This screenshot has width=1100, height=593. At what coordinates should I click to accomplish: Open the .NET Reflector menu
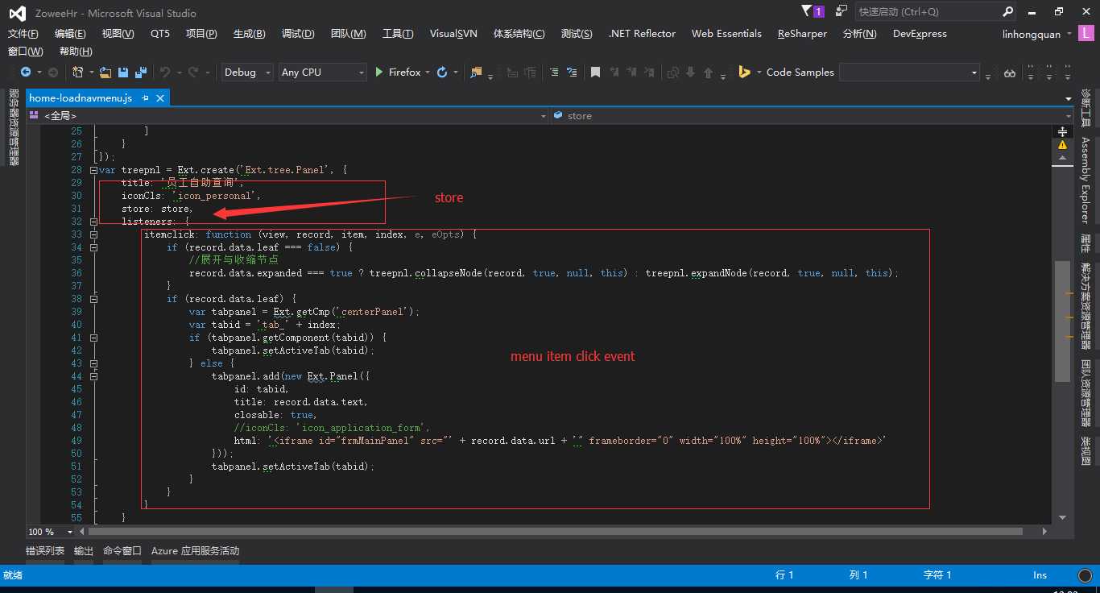642,34
